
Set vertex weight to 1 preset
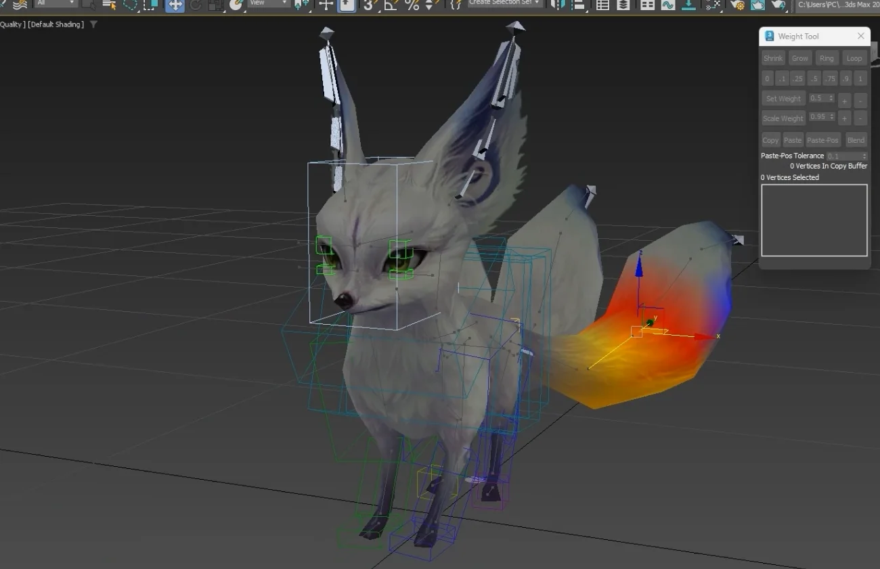click(x=860, y=78)
